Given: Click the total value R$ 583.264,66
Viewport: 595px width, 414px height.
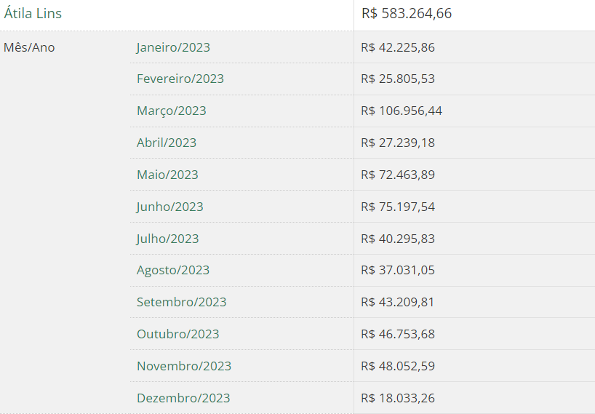Looking at the screenshot, I should [x=407, y=14].
